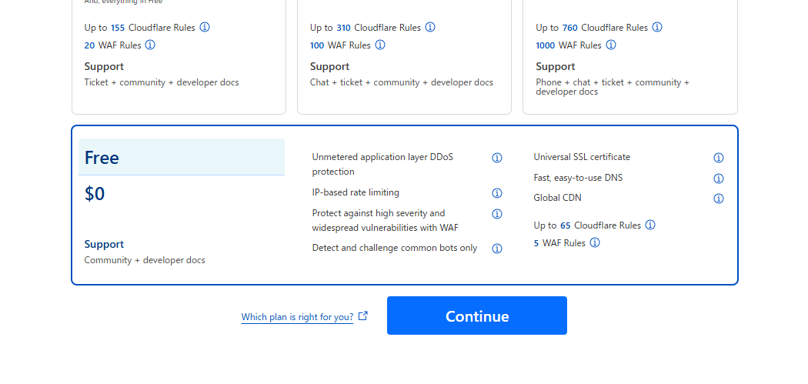The height and width of the screenshot is (384, 808).
Task: Click info icon for Fast, easy-to-use DNS
Action: coord(719,179)
